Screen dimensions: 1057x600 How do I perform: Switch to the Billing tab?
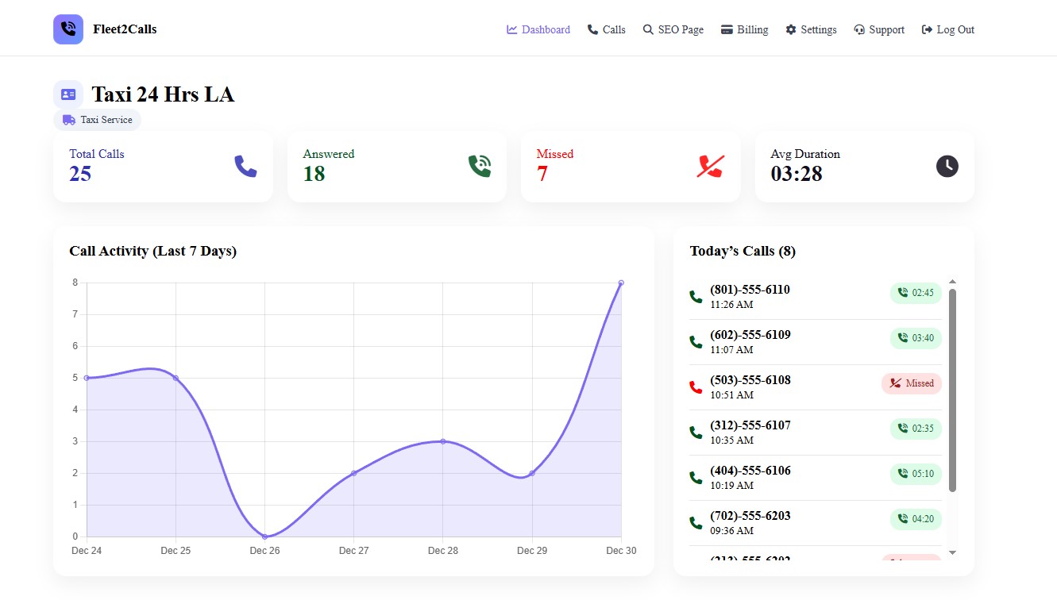pyautogui.click(x=744, y=29)
